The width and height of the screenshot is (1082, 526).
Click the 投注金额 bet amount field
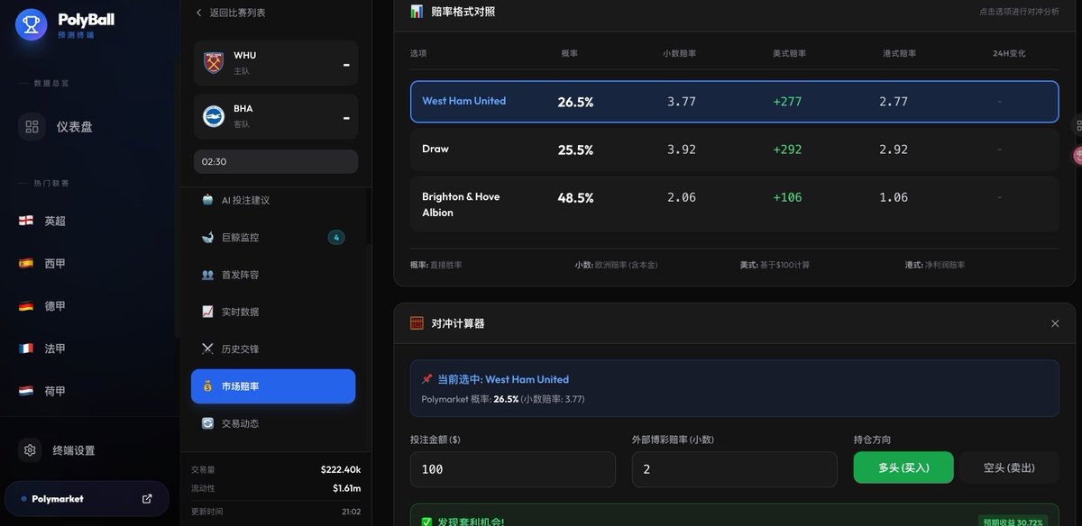tap(512, 468)
